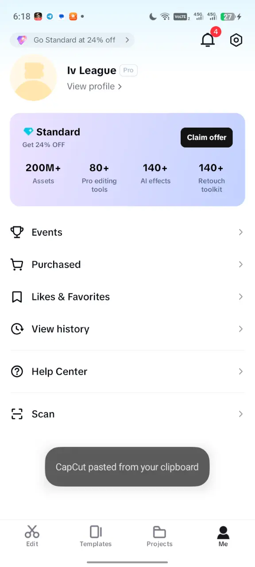This screenshot has height=567, width=255.
Task: Tap the Scan frame icon
Action: pos(17,414)
